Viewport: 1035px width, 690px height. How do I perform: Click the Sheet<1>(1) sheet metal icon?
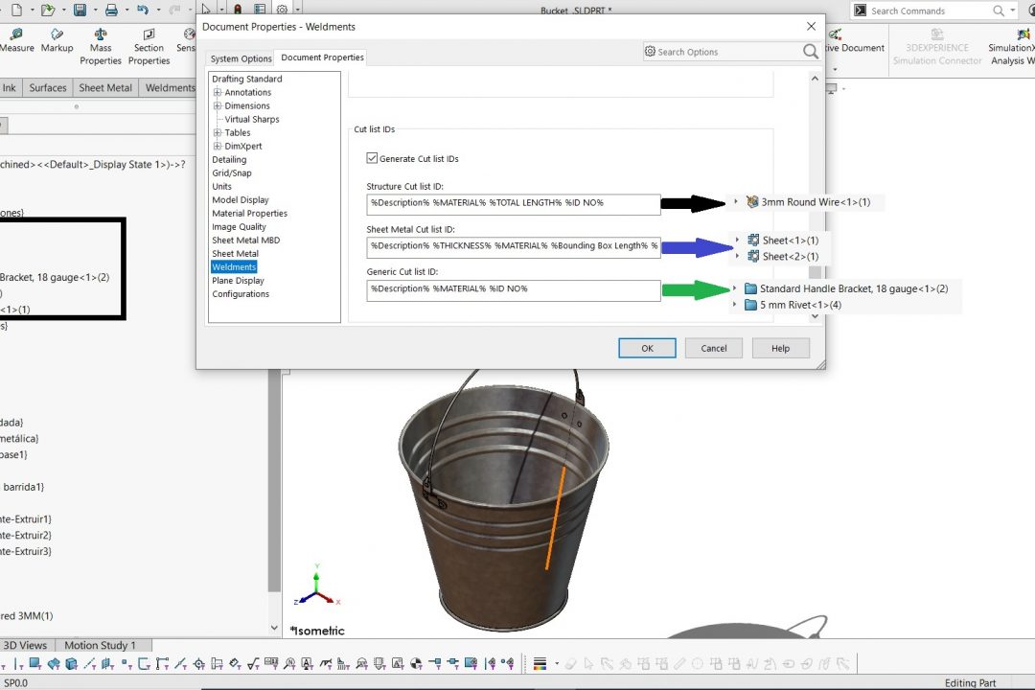tap(753, 241)
